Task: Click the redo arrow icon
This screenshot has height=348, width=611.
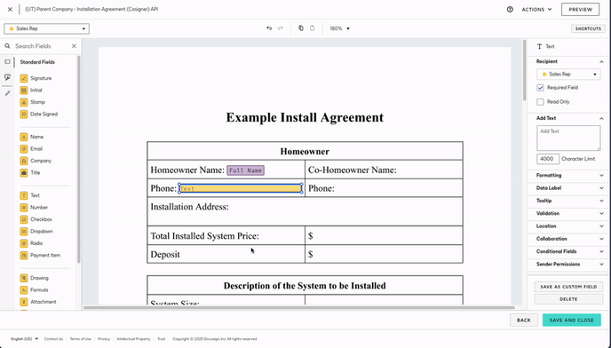Action: click(280, 28)
